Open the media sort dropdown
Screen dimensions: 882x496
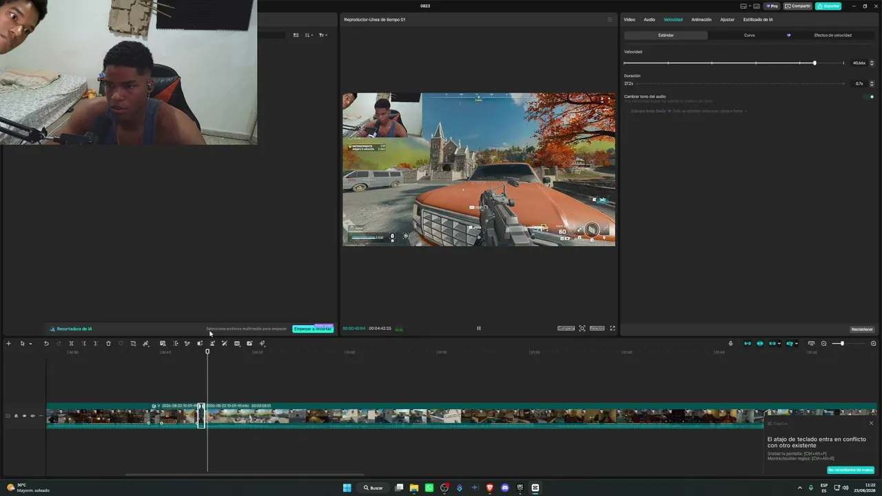pos(309,35)
